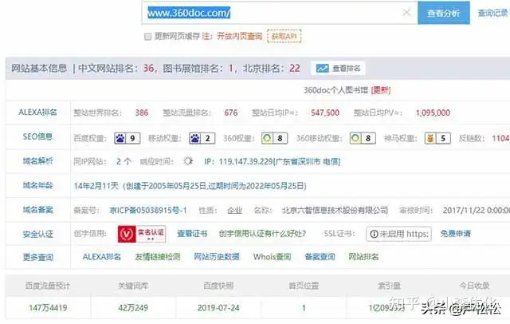
Task: Click the IP address 119.147.39.229
Action: point(246,161)
